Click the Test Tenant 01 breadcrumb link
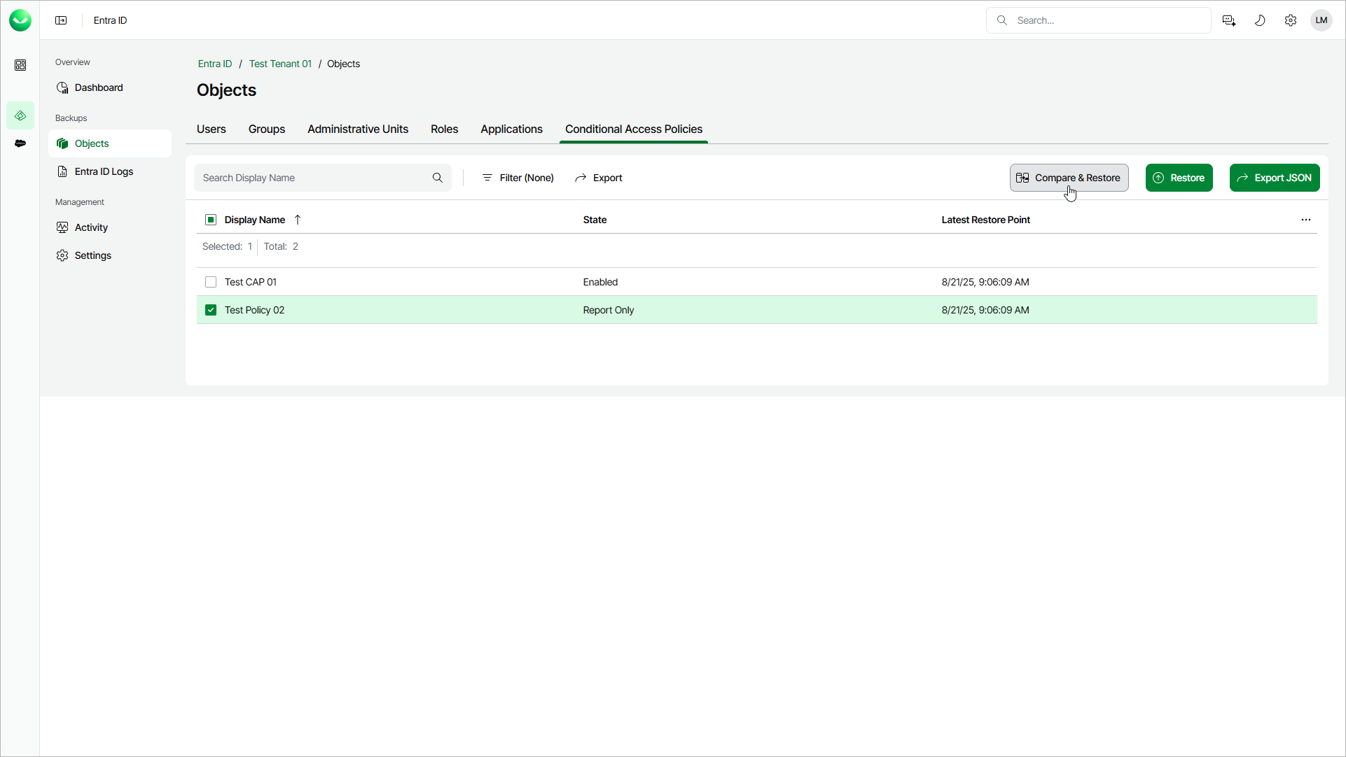The image size is (1346, 757). [280, 64]
